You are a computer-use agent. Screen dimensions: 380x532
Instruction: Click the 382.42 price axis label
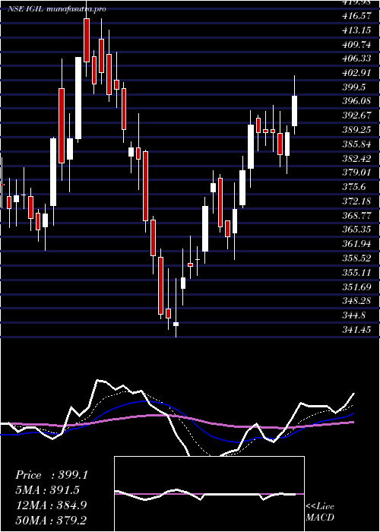tap(358, 158)
